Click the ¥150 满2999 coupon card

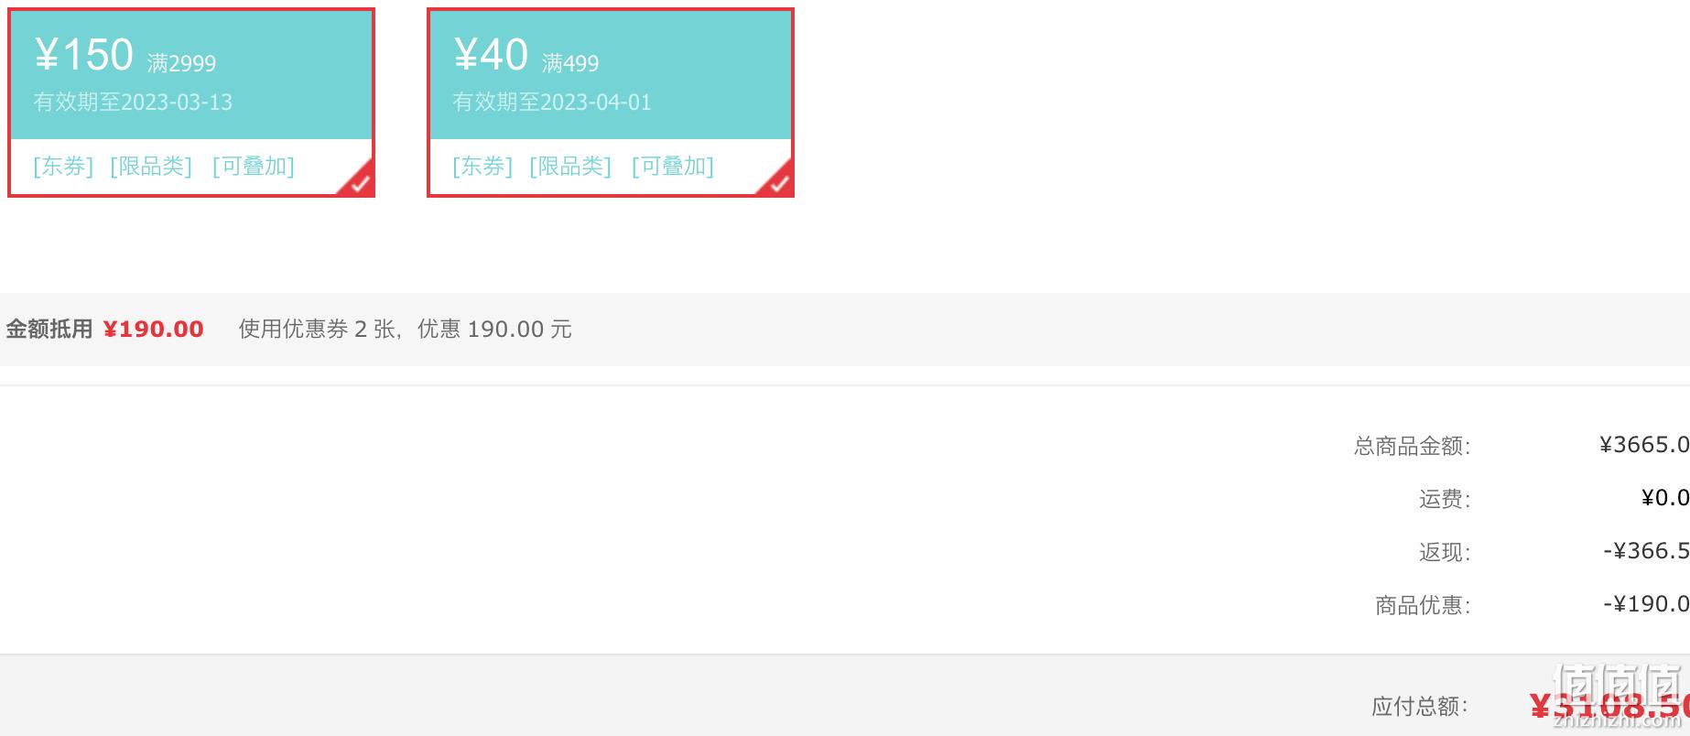pos(191,103)
